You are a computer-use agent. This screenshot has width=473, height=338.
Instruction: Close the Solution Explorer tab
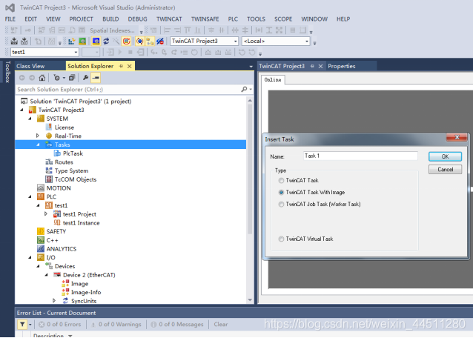point(130,66)
